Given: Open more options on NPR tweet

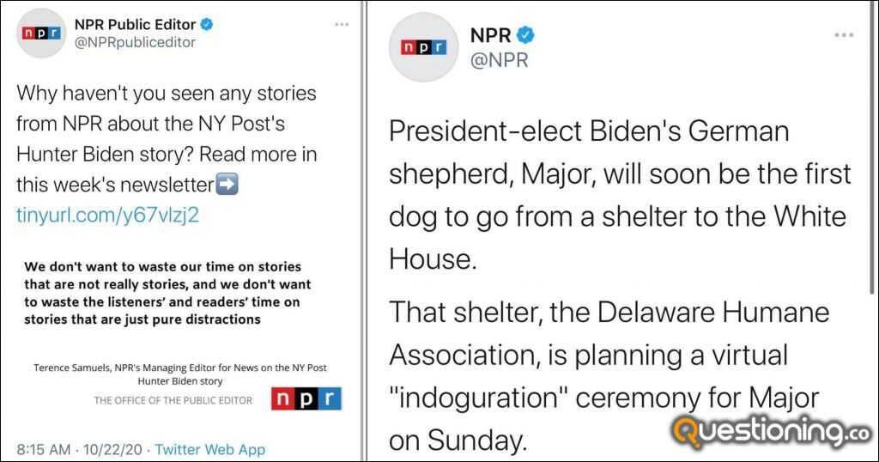Looking at the screenshot, I should pos(844,35).
